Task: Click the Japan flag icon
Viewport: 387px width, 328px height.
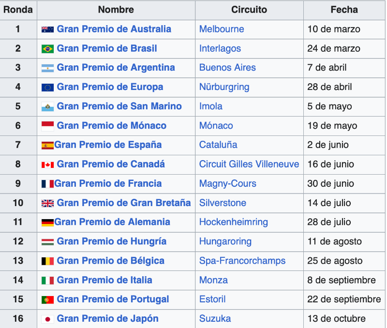Action: pyautogui.click(x=47, y=319)
